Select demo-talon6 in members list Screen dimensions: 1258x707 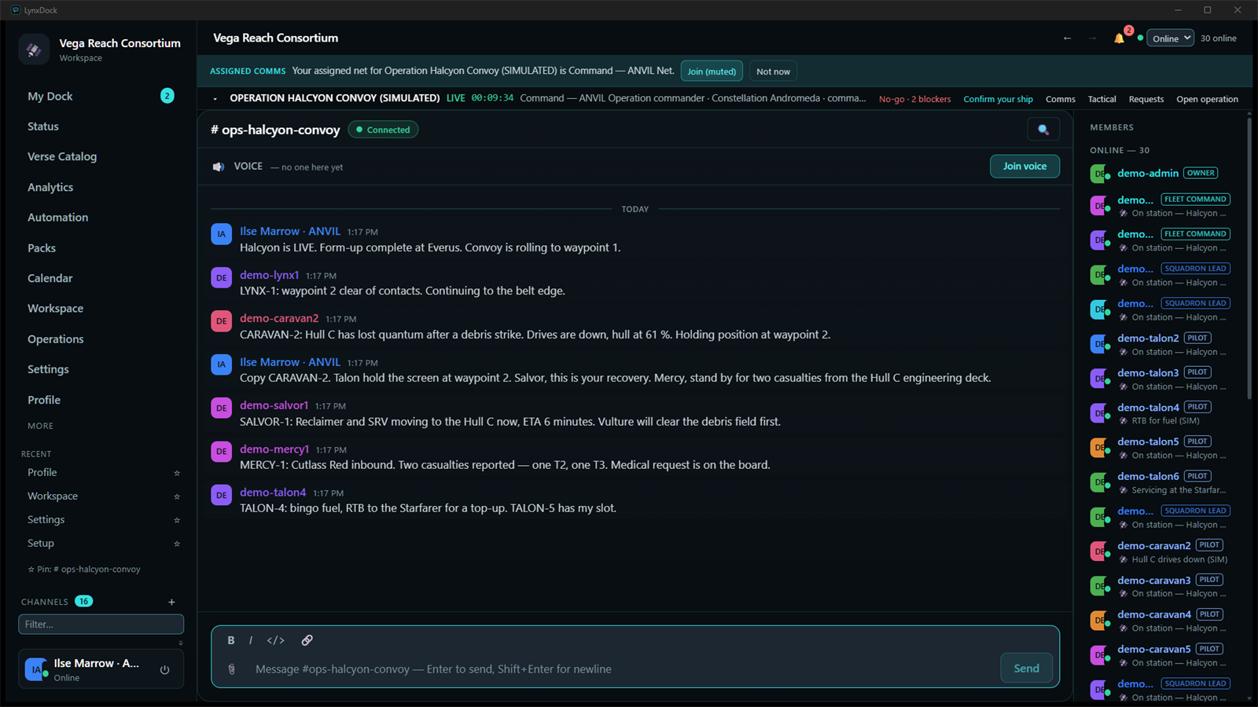pos(1161,483)
